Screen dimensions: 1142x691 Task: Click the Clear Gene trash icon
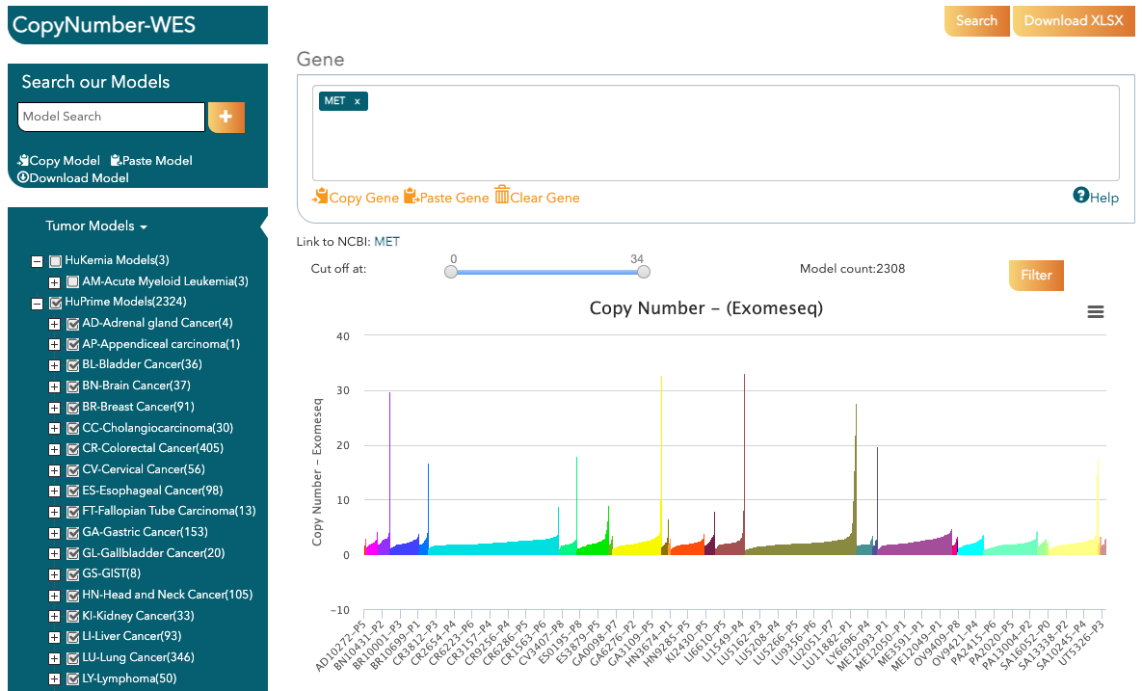tap(501, 196)
